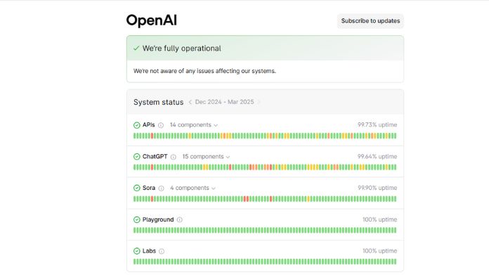Click the fully operational banner checkmark

[x=136, y=48]
